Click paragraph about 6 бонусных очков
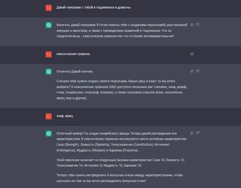241x188 pixels. pyautogui.click(x=120, y=178)
